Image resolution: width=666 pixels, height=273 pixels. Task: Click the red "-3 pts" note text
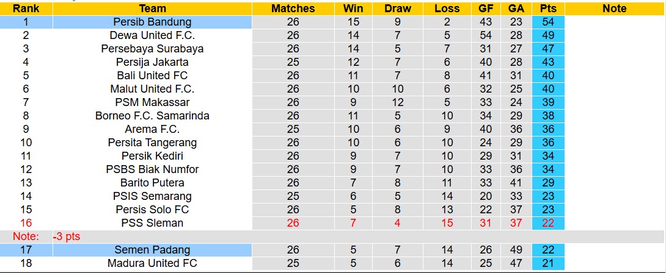pos(66,236)
